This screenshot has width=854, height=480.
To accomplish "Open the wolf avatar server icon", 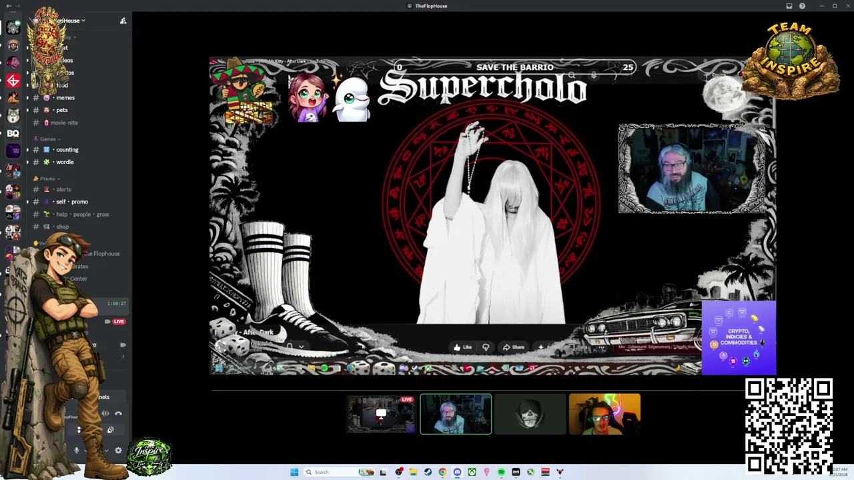I will tap(13, 116).
